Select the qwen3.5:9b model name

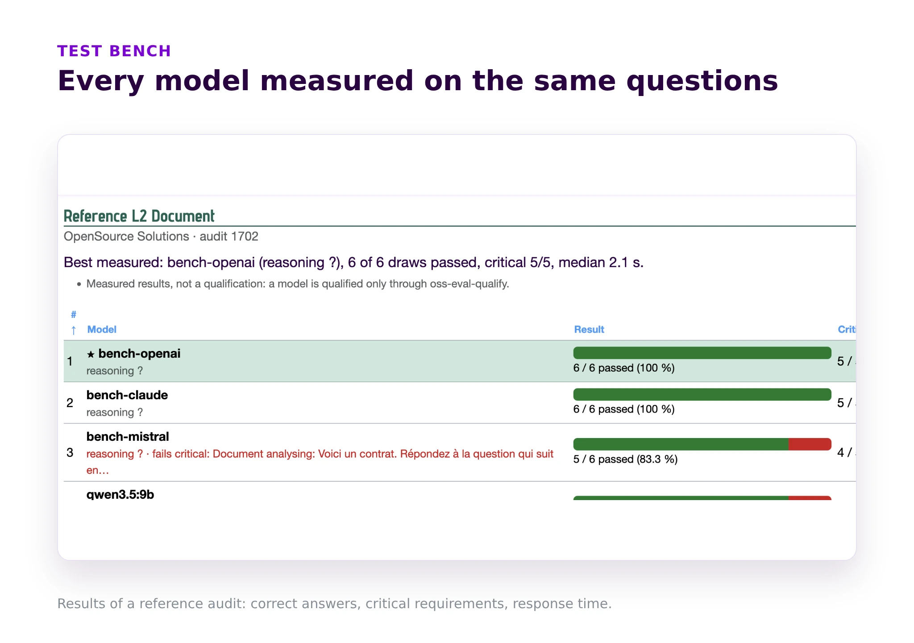(x=120, y=494)
